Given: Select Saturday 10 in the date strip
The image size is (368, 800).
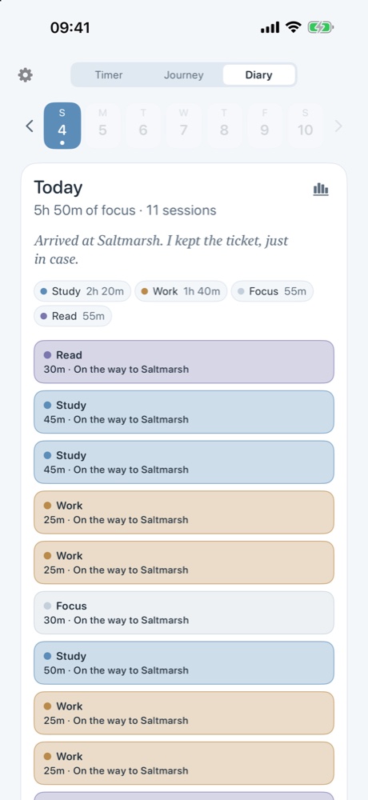Looking at the screenshot, I should [306, 126].
